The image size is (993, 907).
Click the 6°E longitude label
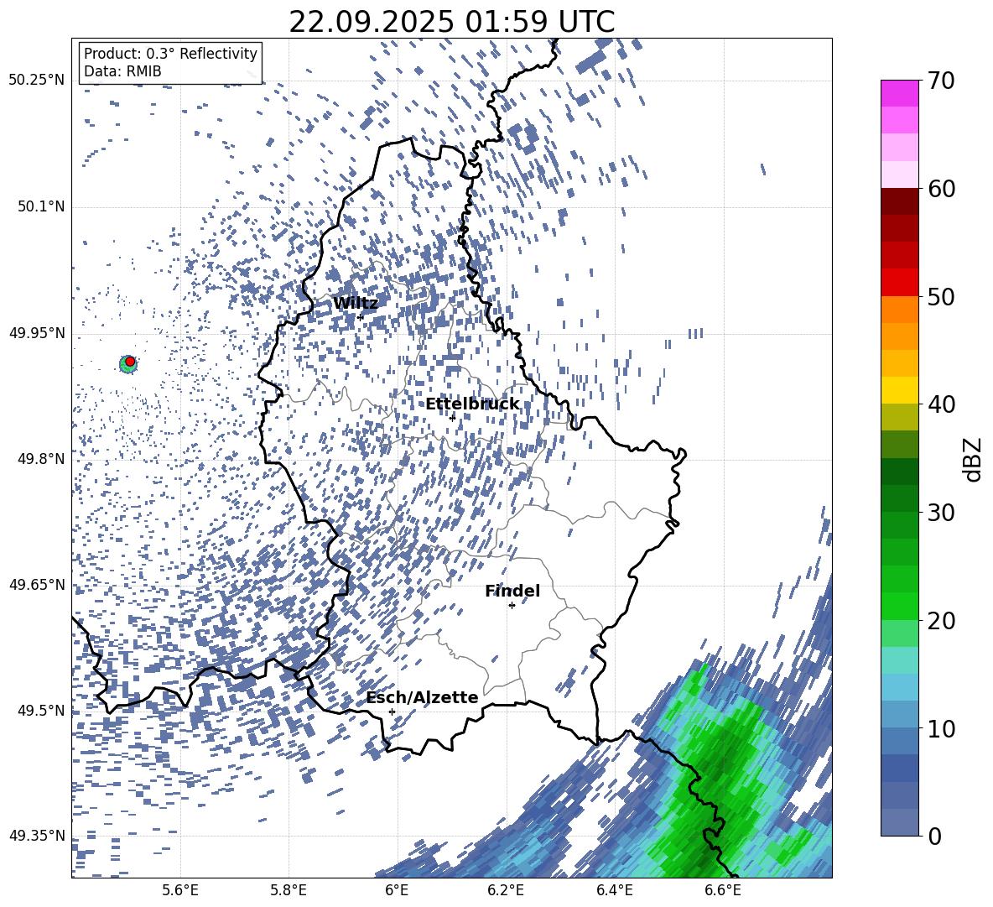click(x=397, y=890)
